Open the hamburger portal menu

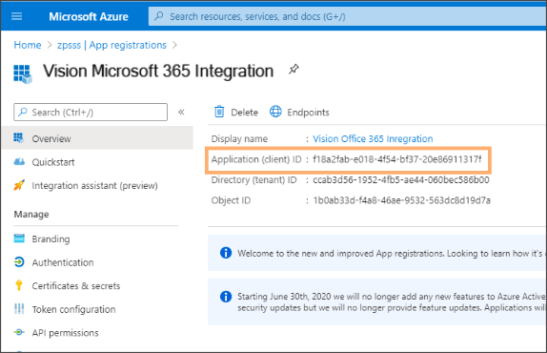(x=16, y=16)
